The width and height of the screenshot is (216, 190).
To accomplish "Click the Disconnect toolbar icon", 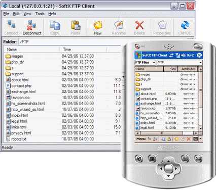I will pos(32,27).
